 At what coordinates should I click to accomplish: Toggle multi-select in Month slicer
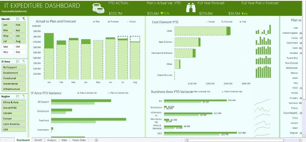[x=18, y=19]
